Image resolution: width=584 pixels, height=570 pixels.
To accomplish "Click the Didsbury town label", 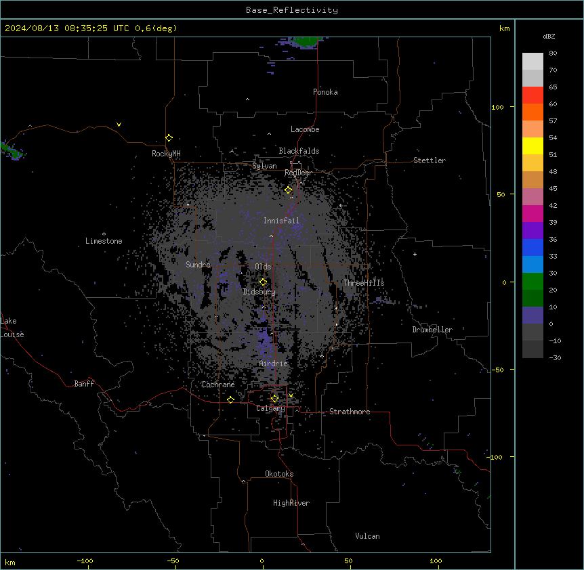I will (259, 292).
